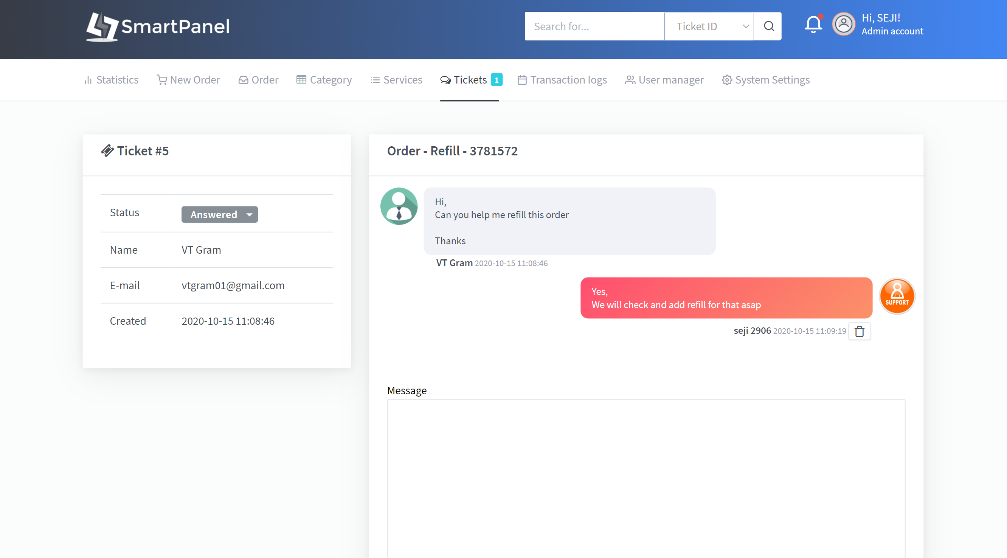
Task: Click the search magnifier icon
Action: pyautogui.click(x=768, y=26)
